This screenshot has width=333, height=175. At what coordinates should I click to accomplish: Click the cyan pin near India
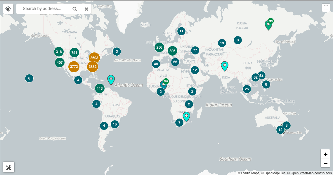point(224,66)
